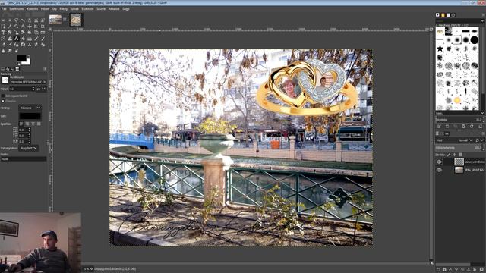Screen dimensions: 486x273
Task: Select the Zoom magnifier tool
Action: point(16,27)
